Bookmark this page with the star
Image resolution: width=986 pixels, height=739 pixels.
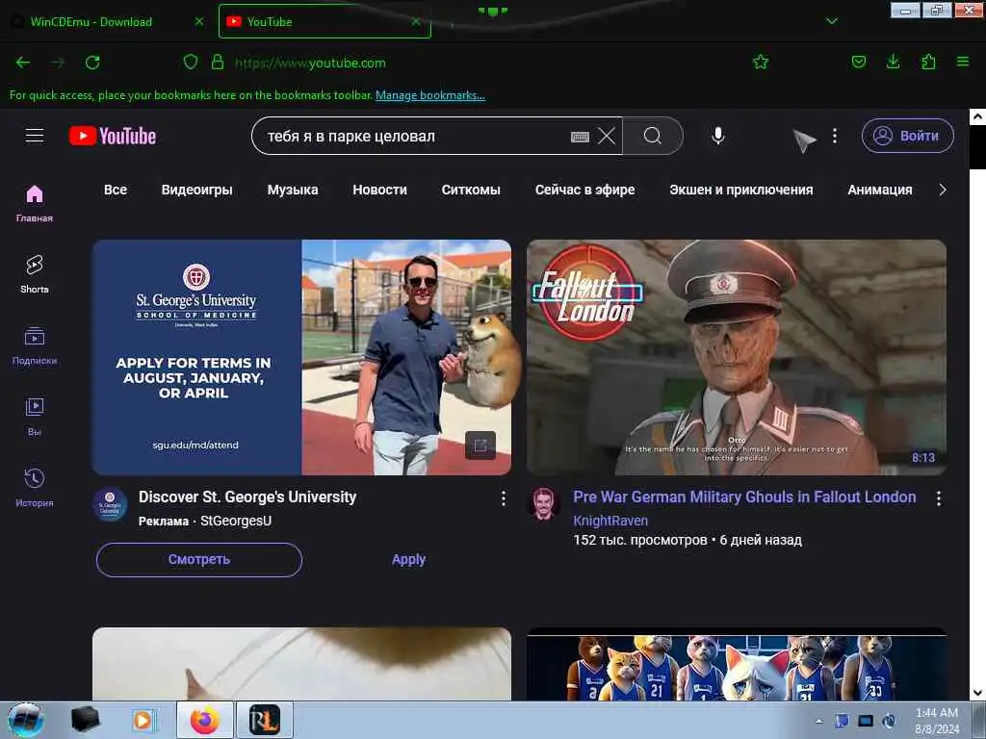coord(761,63)
